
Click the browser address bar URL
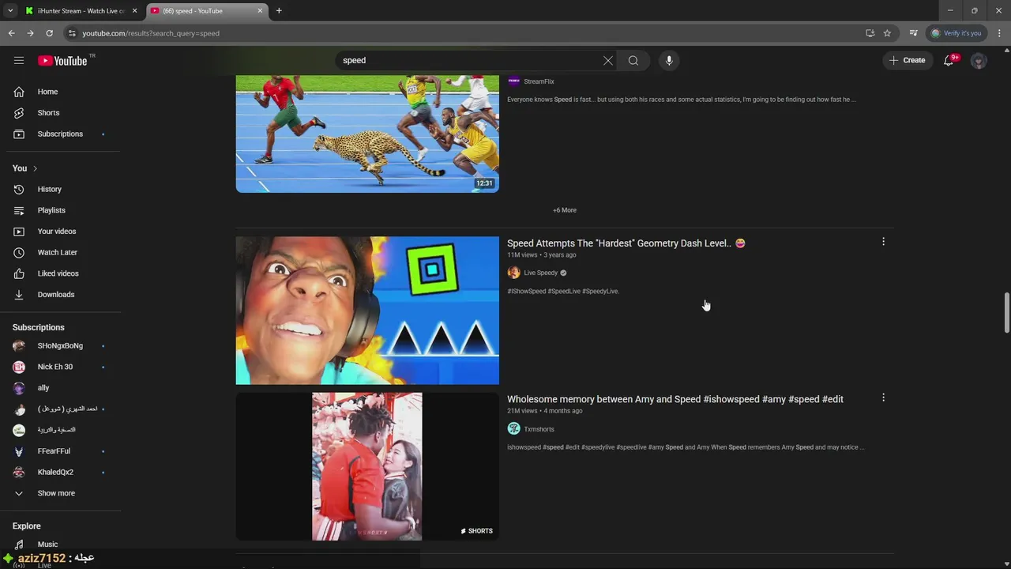click(x=151, y=33)
